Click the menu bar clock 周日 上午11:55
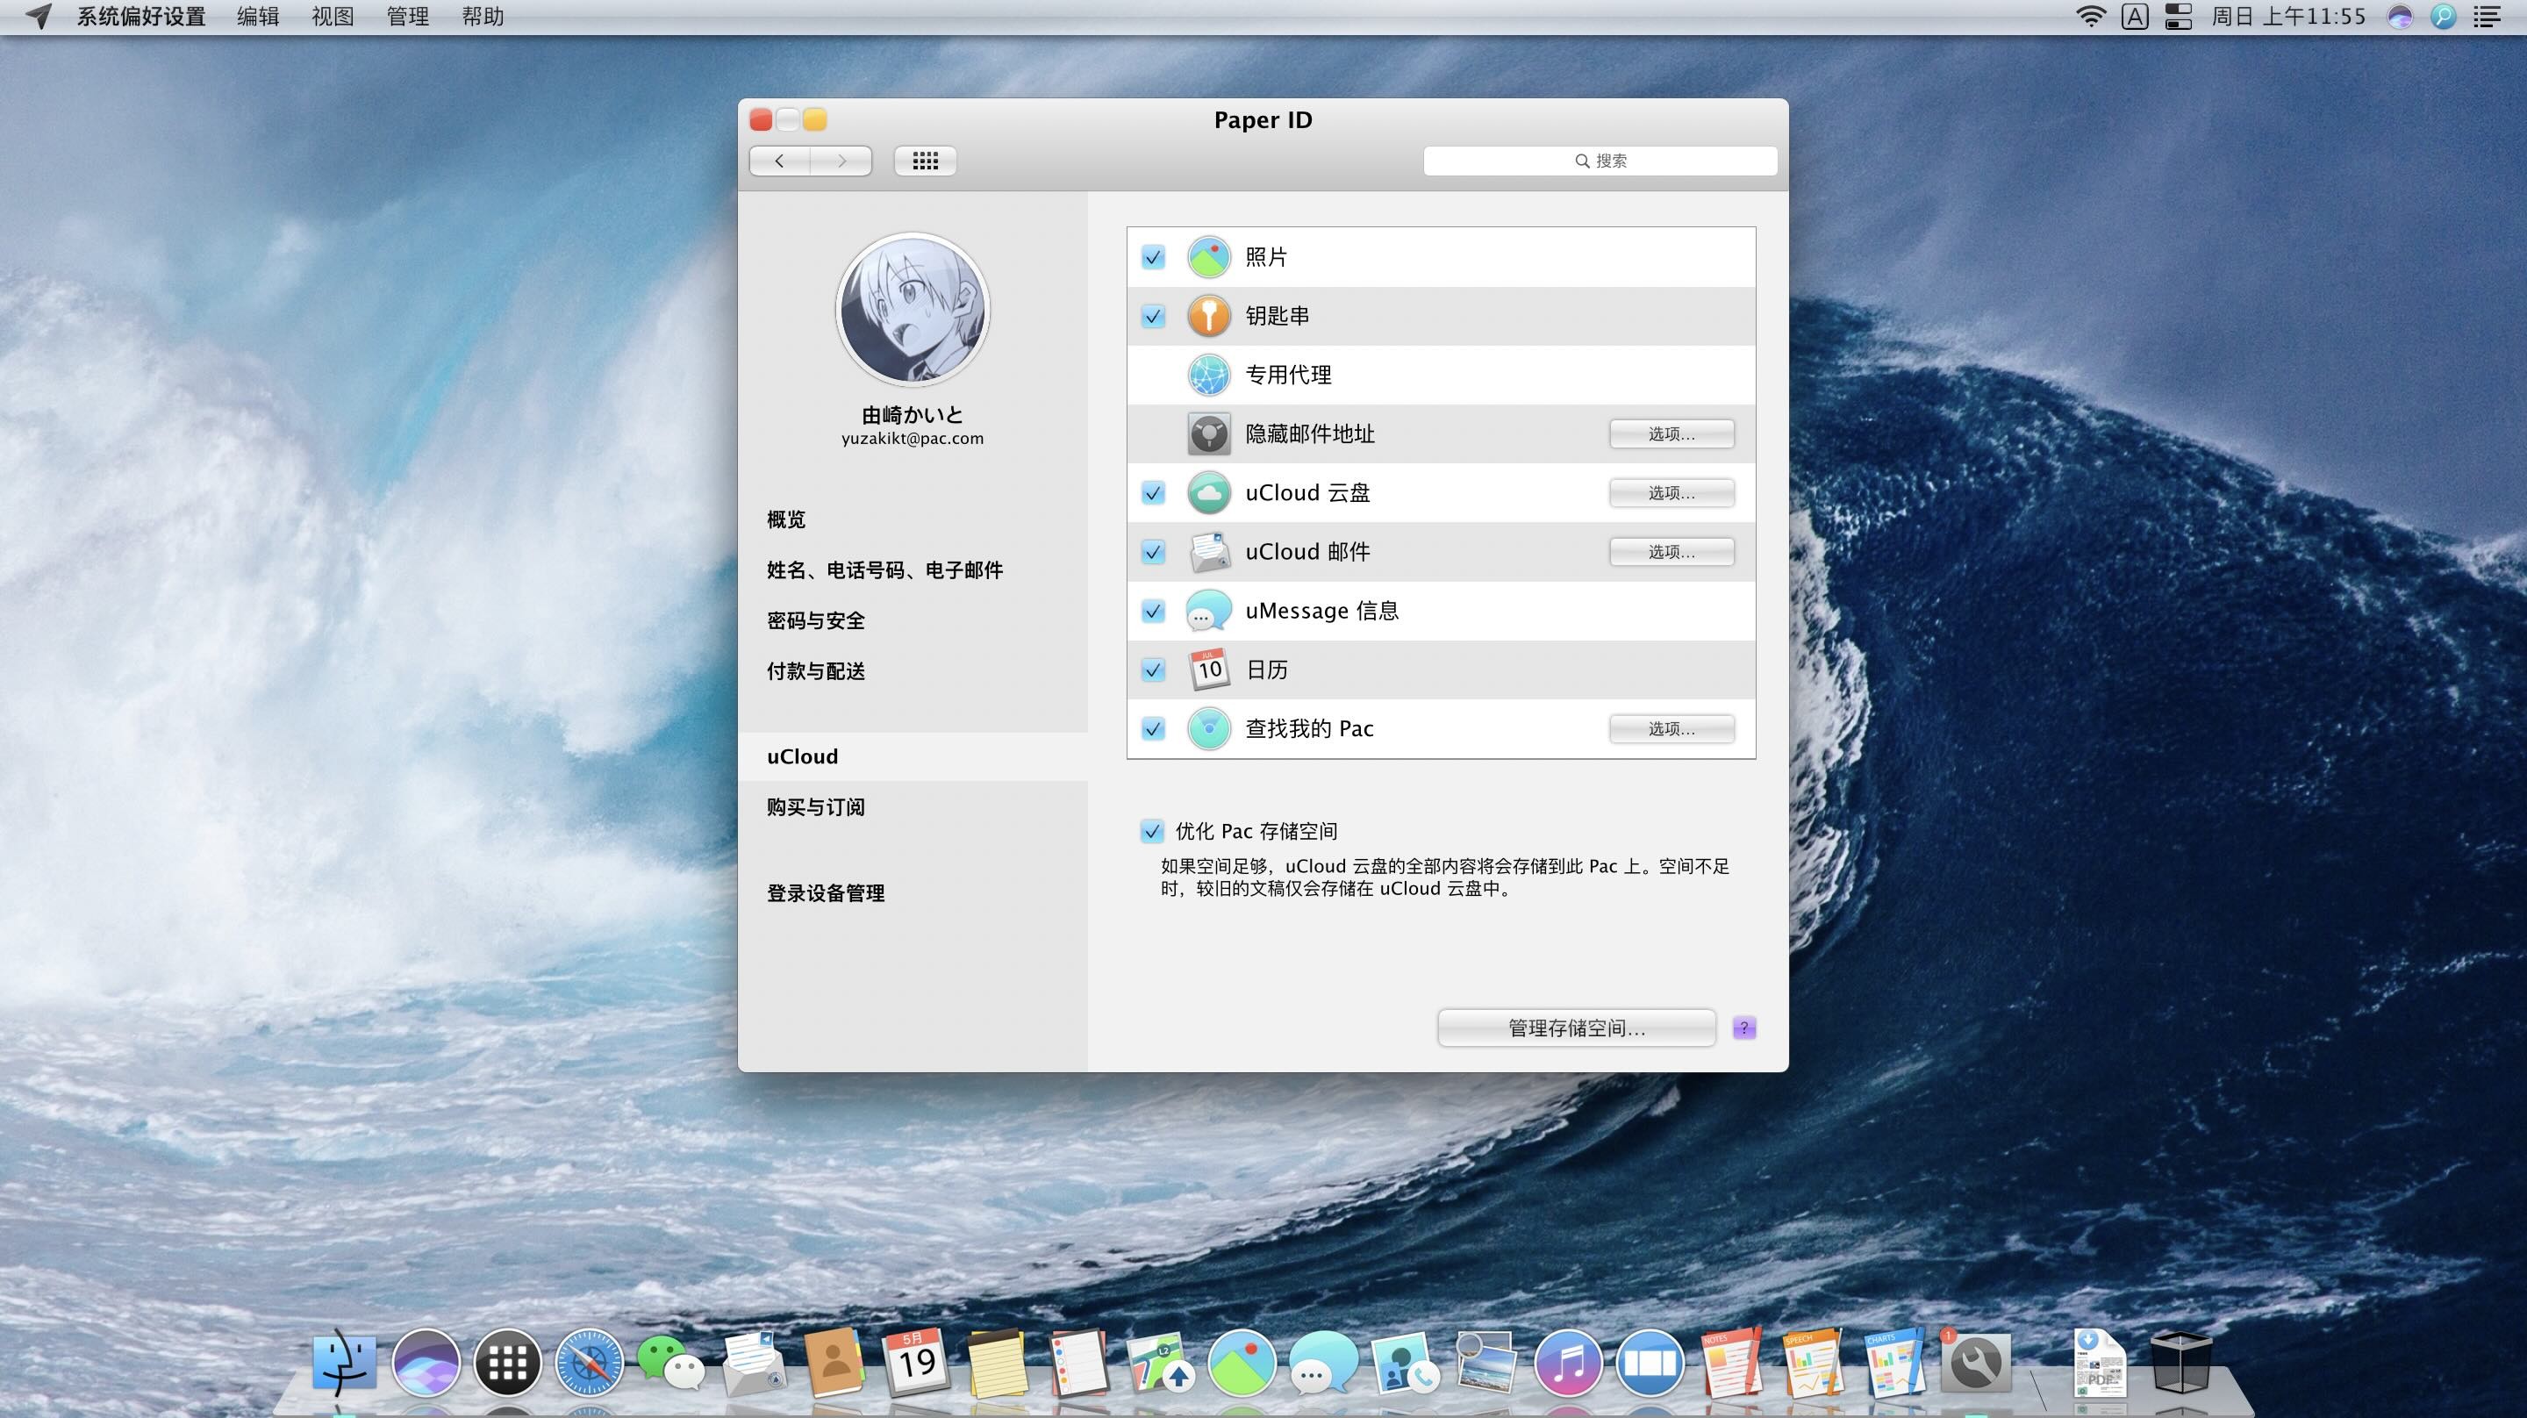Image resolution: width=2527 pixels, height=1418 pixels. 2288,17
